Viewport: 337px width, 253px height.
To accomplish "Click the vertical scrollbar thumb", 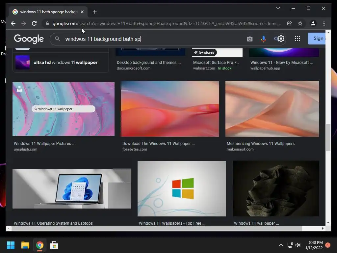I will [328, 138].
